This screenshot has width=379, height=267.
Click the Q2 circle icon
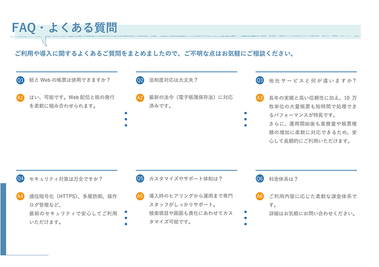[139, 79]
